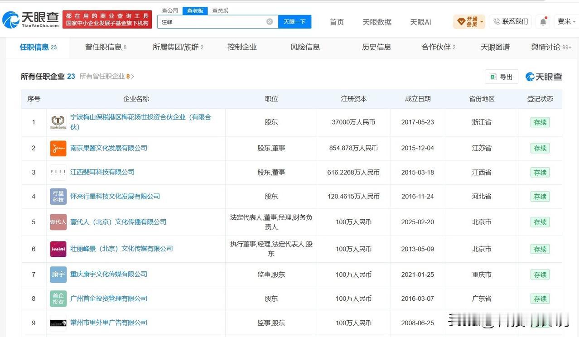This screenshot has width=579, height=337.
Task: Open company link 广州首企投资管理有限公司
Action: point(109,298)
